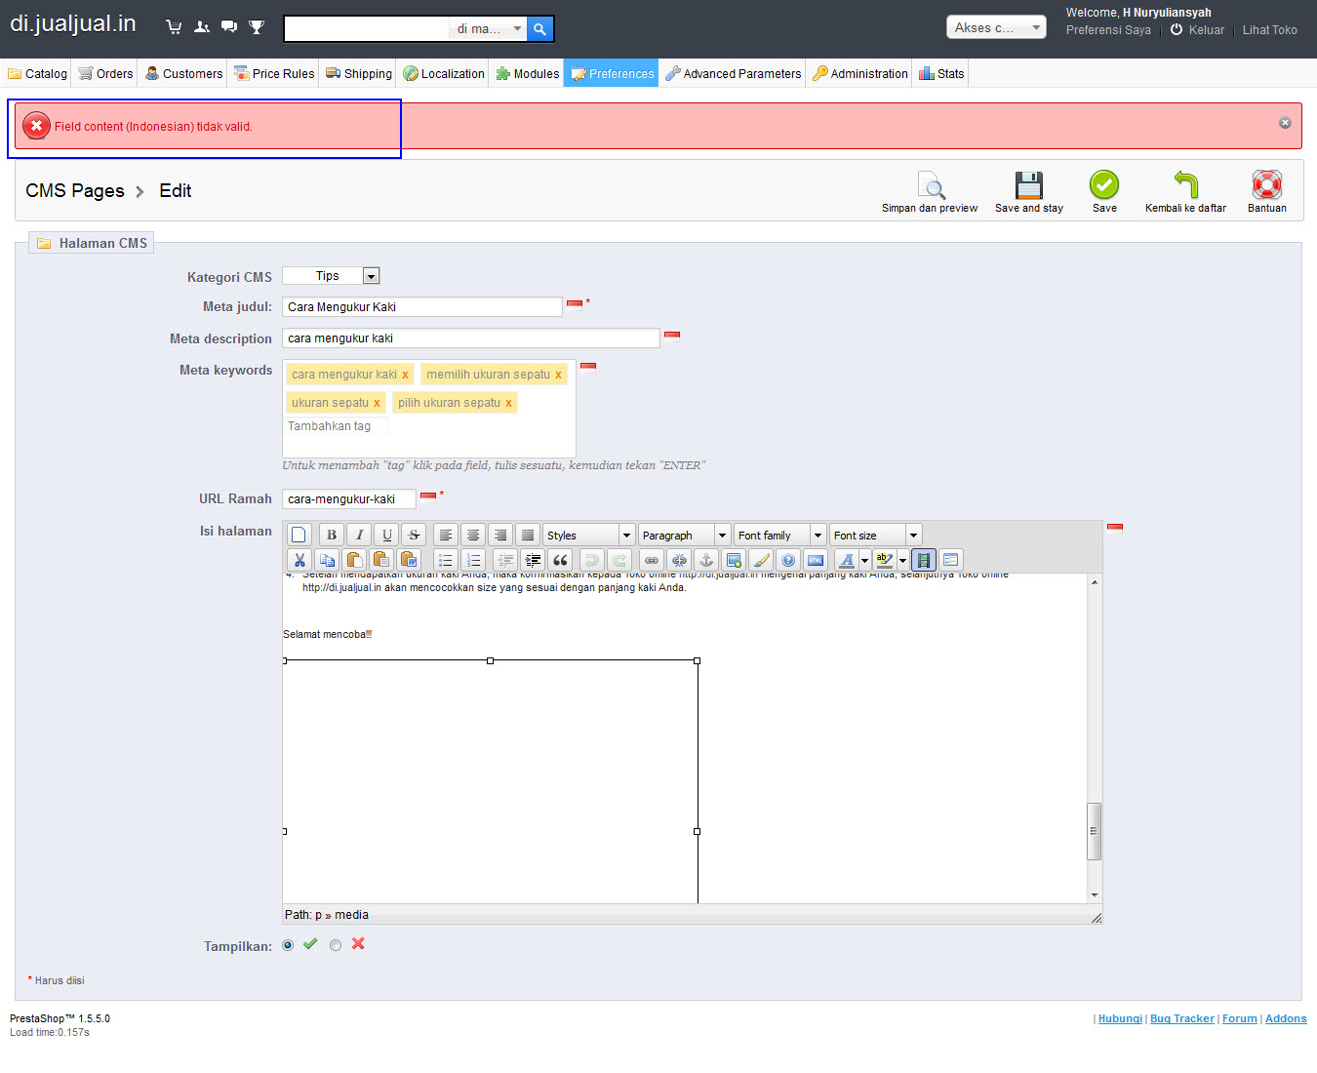
Task: Open the Bug Tracker footer link
Action: 1181,1018
